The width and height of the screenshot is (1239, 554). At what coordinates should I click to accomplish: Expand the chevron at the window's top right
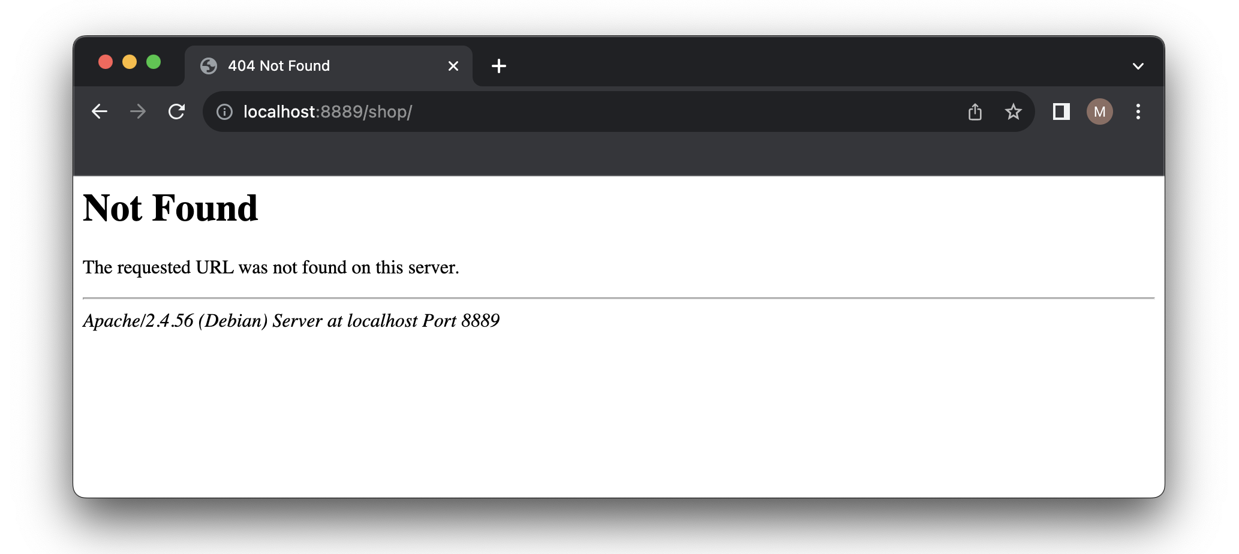(1138, 66)
